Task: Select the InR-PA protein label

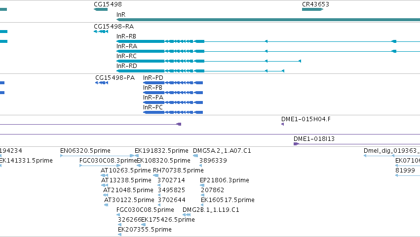Action: pyautogui.click(x=153, y=98)
